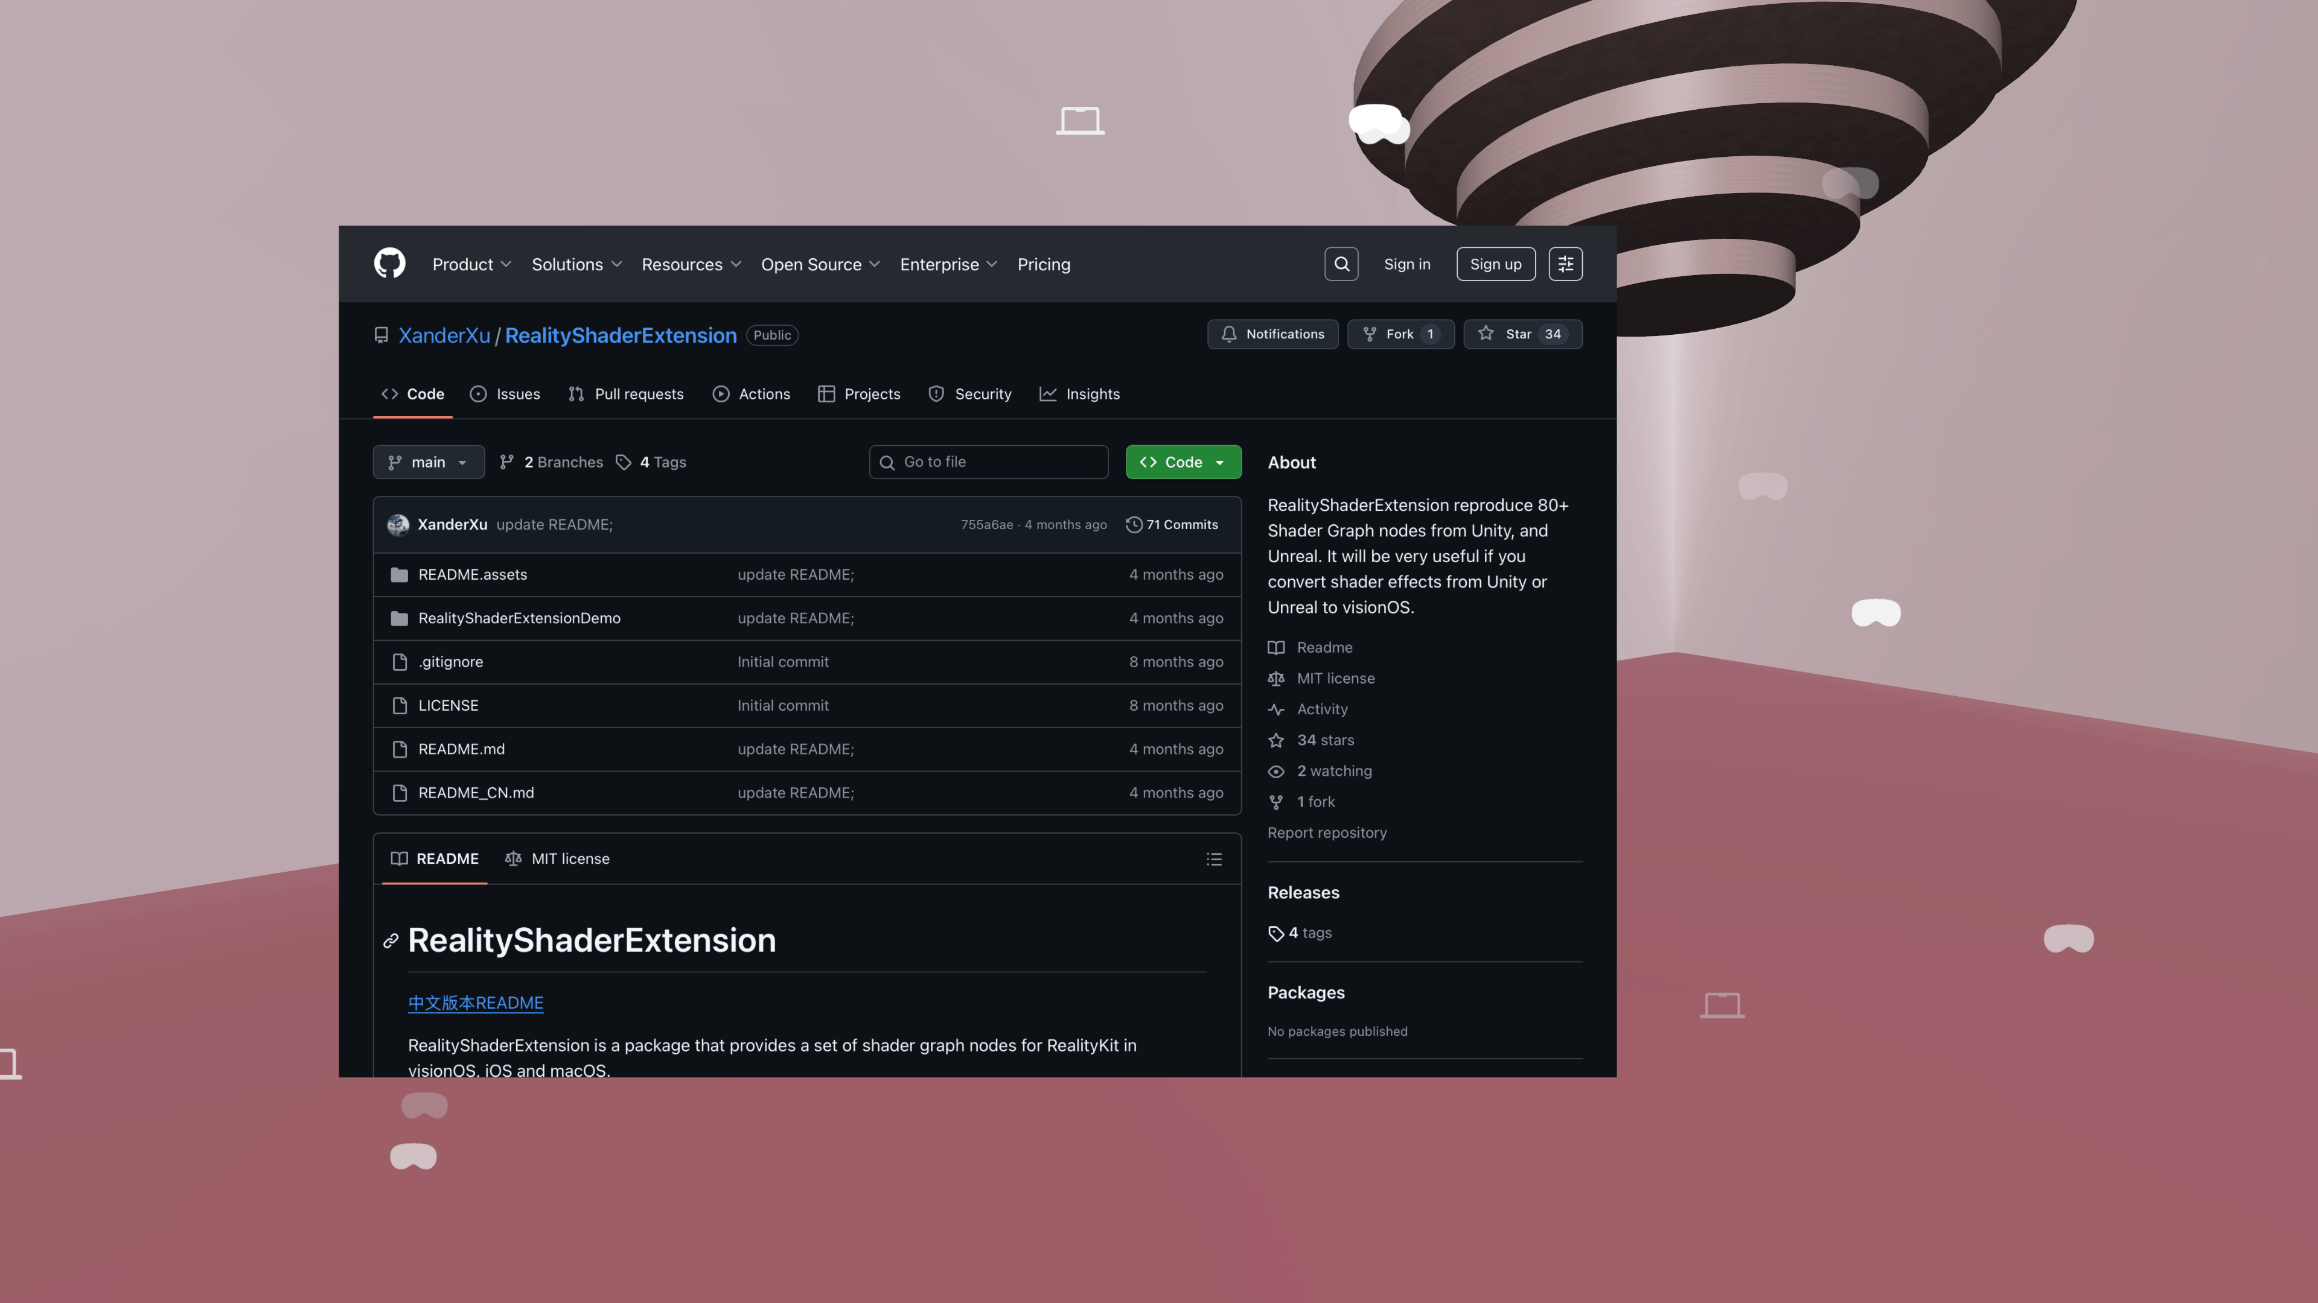Viewport: 2318px width, 1303px height.
Task: Click the "Packages" heading in sidebar
Action: coord(1306,993)
